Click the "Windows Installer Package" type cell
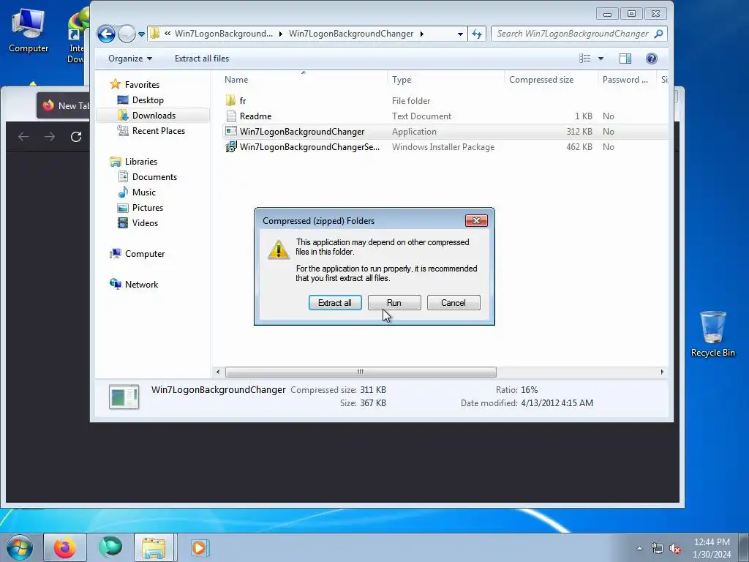 coord(443,147)
